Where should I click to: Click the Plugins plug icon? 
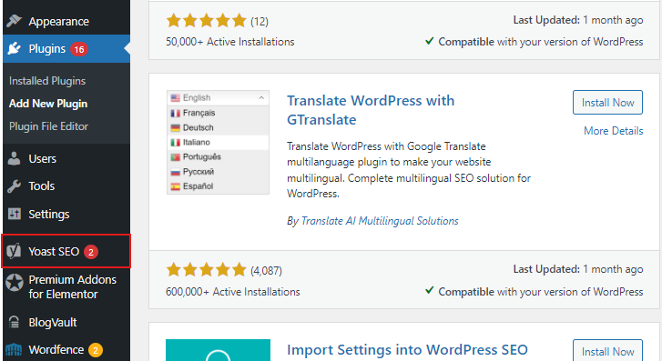coord(14,48)
